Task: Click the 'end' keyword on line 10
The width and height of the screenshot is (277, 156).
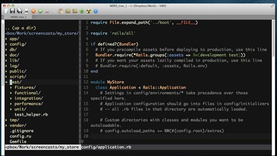Action: [94, 71]
